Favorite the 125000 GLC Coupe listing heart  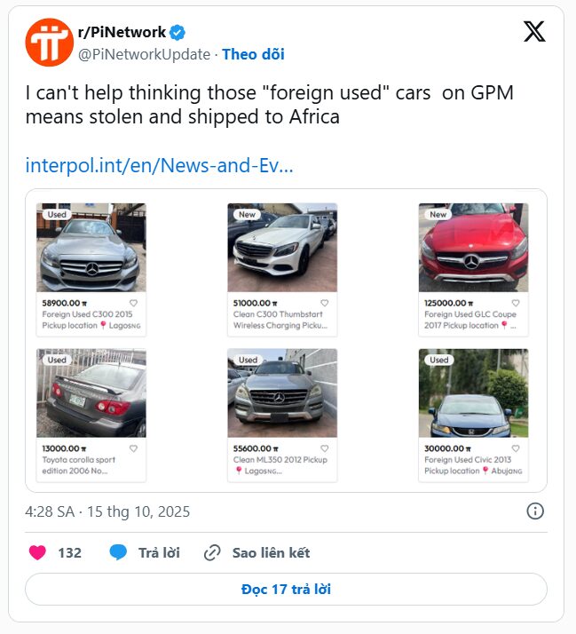pos(517,303)
